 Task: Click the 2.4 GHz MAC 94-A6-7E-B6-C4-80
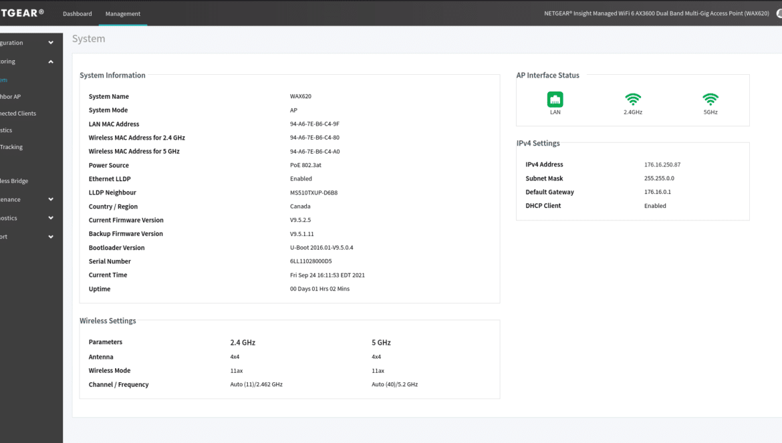(315, 138)
